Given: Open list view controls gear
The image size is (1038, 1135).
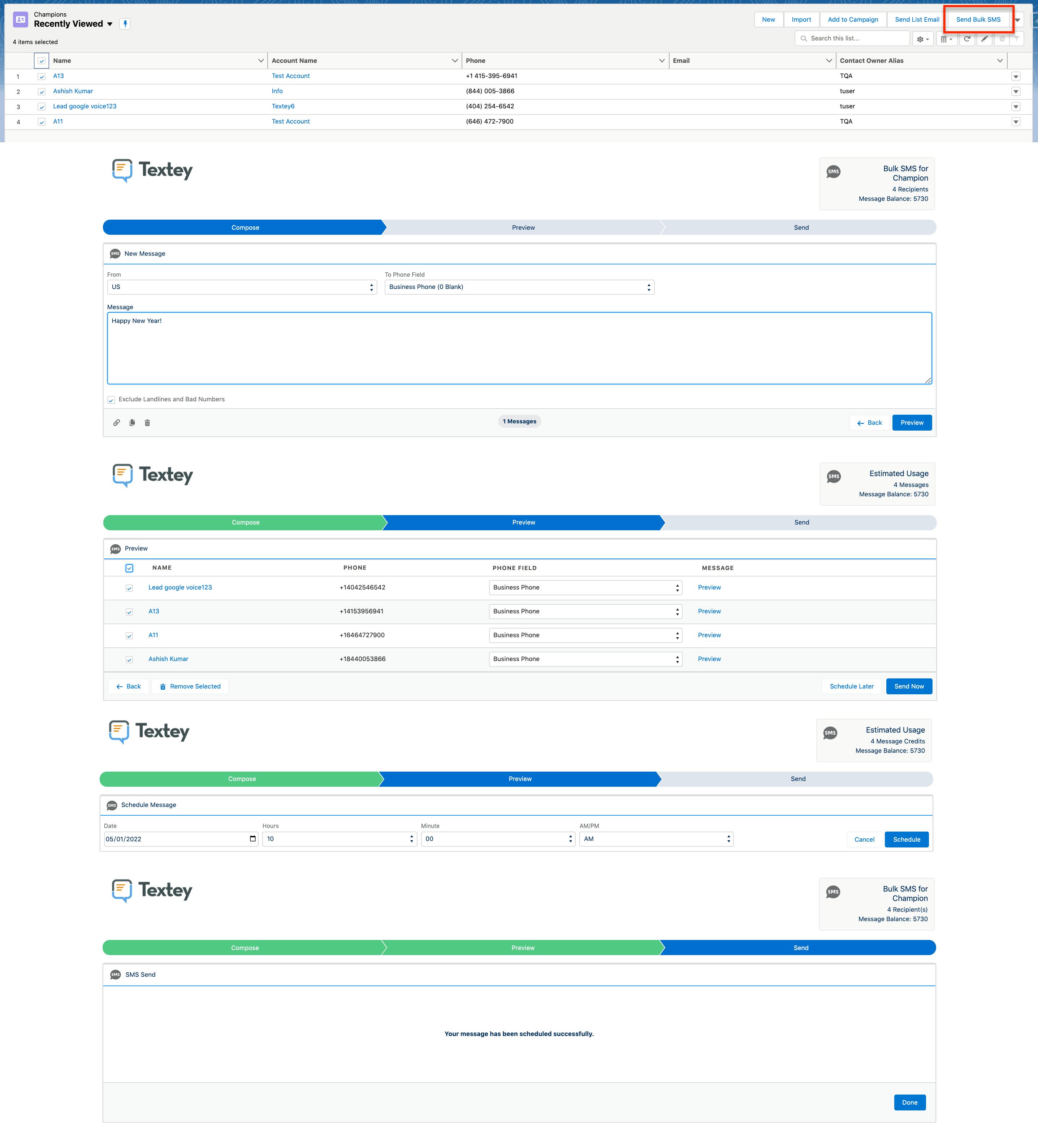Looking at the screenshot, I should click(922, 39).
